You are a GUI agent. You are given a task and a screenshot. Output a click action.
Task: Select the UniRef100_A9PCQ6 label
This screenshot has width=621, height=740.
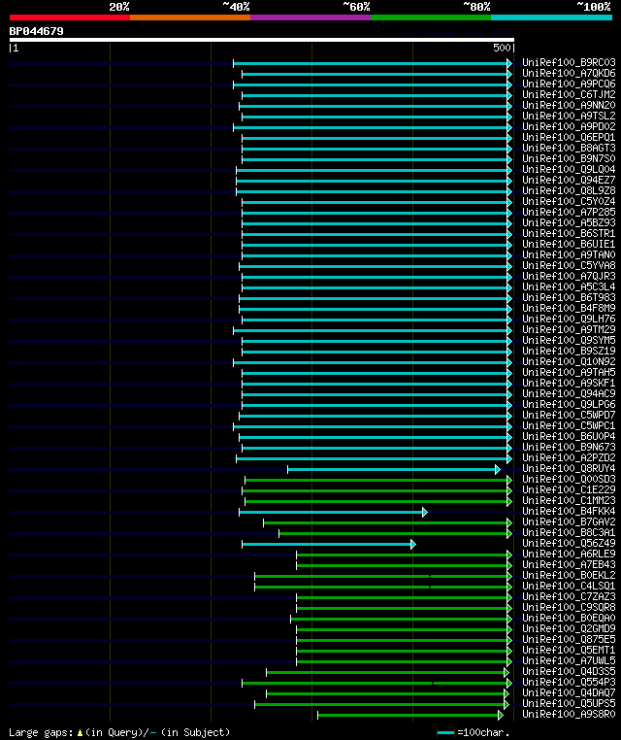pyautogui.click(x=569, y=84)
